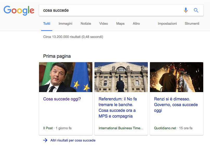Activate voice search microphone icon

[186, 10]
